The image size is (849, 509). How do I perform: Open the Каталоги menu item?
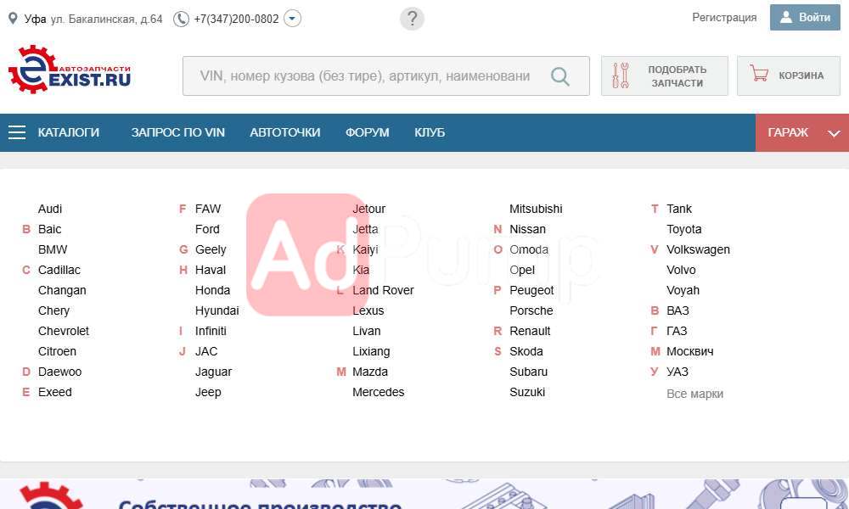tap(68, 132)
